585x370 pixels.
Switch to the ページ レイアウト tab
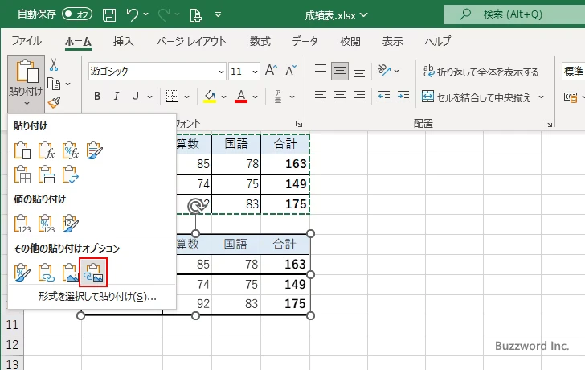click(x=191, y=41)
